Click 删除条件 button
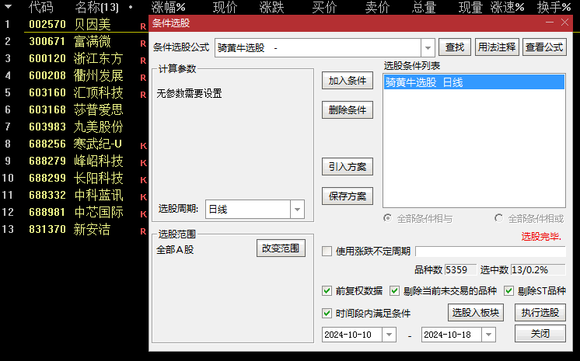This screenshot has width=580, height=361. (348, 109)
